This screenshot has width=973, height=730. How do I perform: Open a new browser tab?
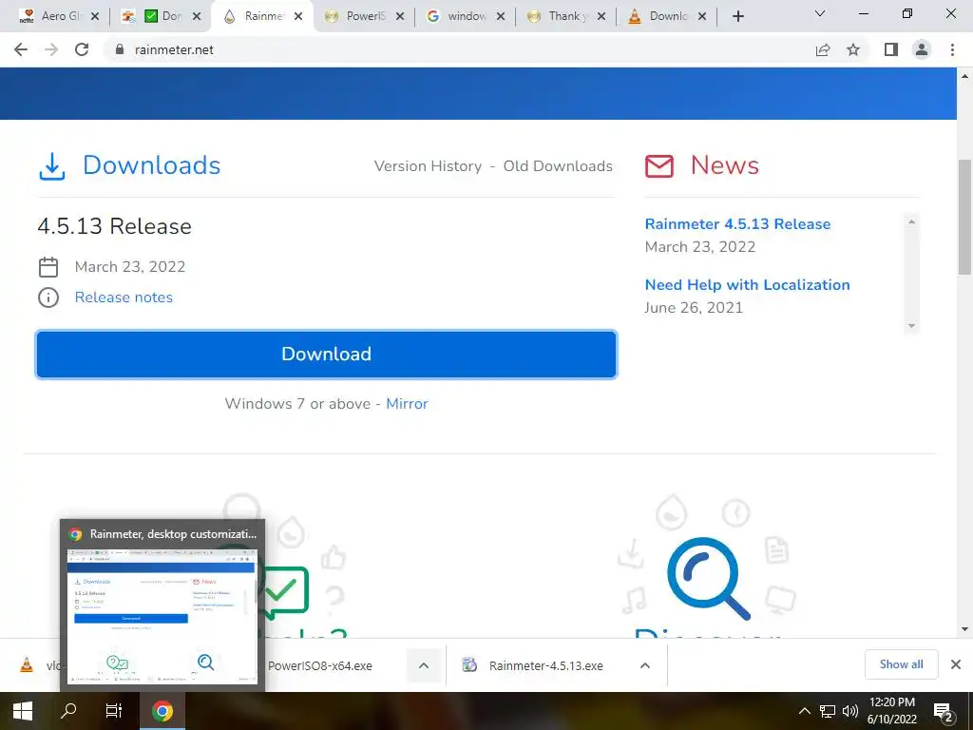pos(737,16)
